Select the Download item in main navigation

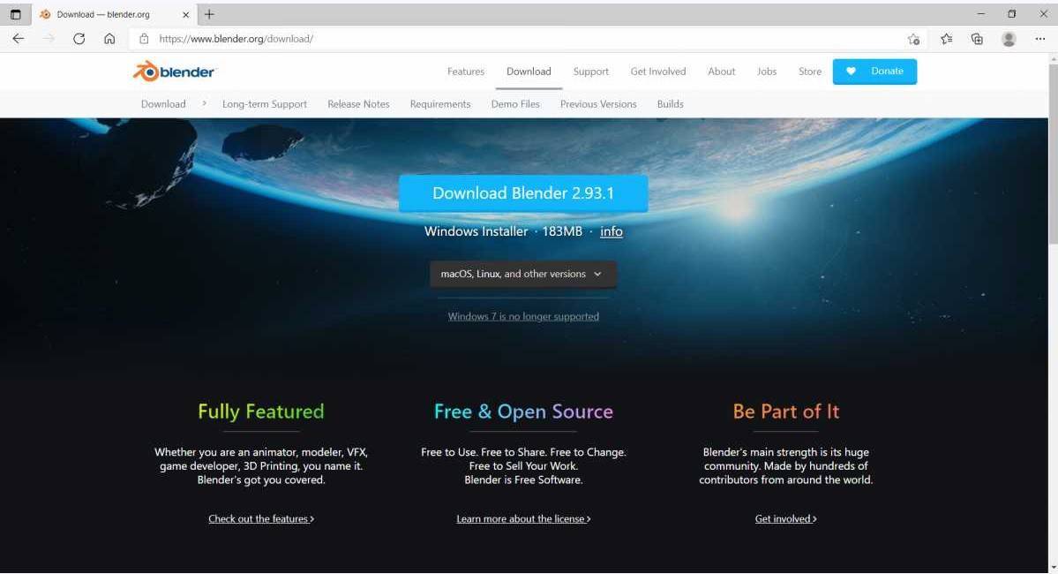529,72
